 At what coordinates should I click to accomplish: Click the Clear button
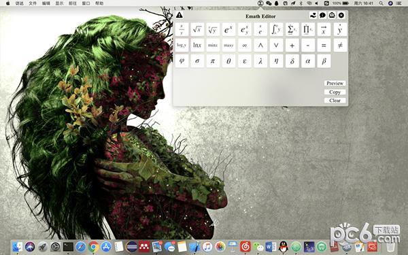[x=335, y=101]
